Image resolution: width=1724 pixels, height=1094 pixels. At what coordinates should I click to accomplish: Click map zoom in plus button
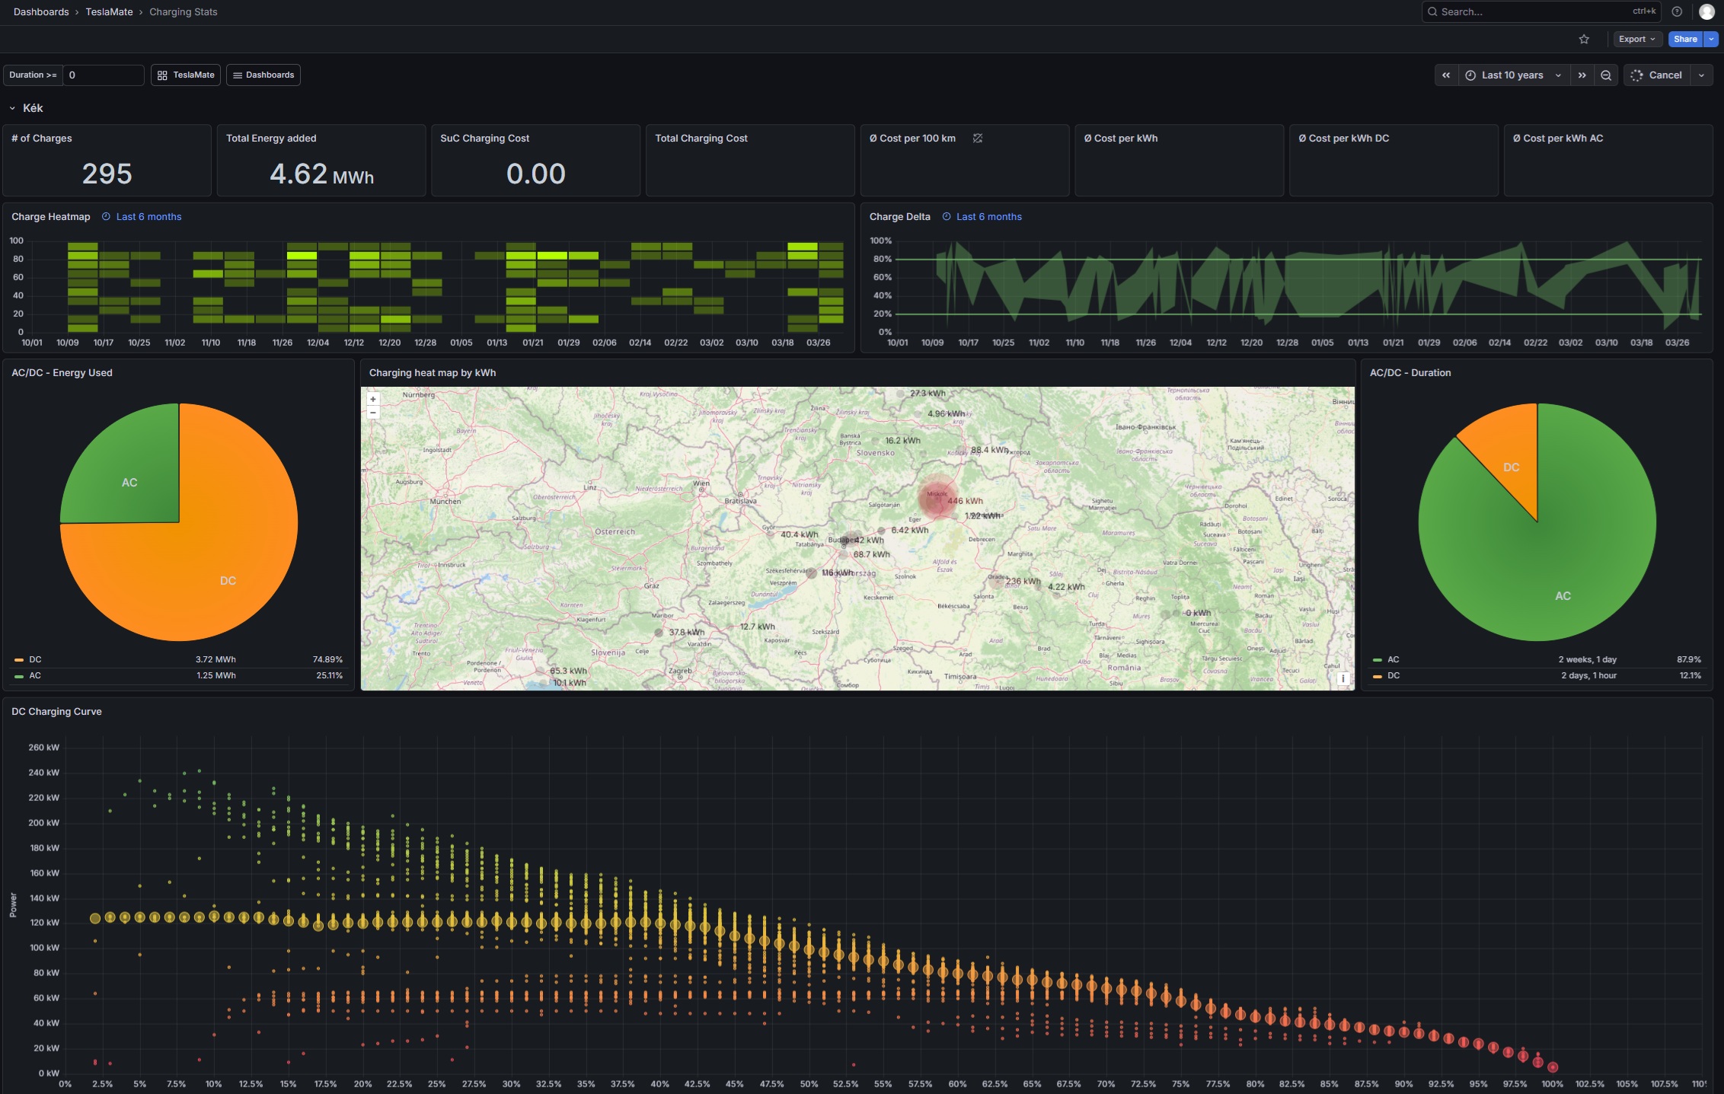coord(373,399)
